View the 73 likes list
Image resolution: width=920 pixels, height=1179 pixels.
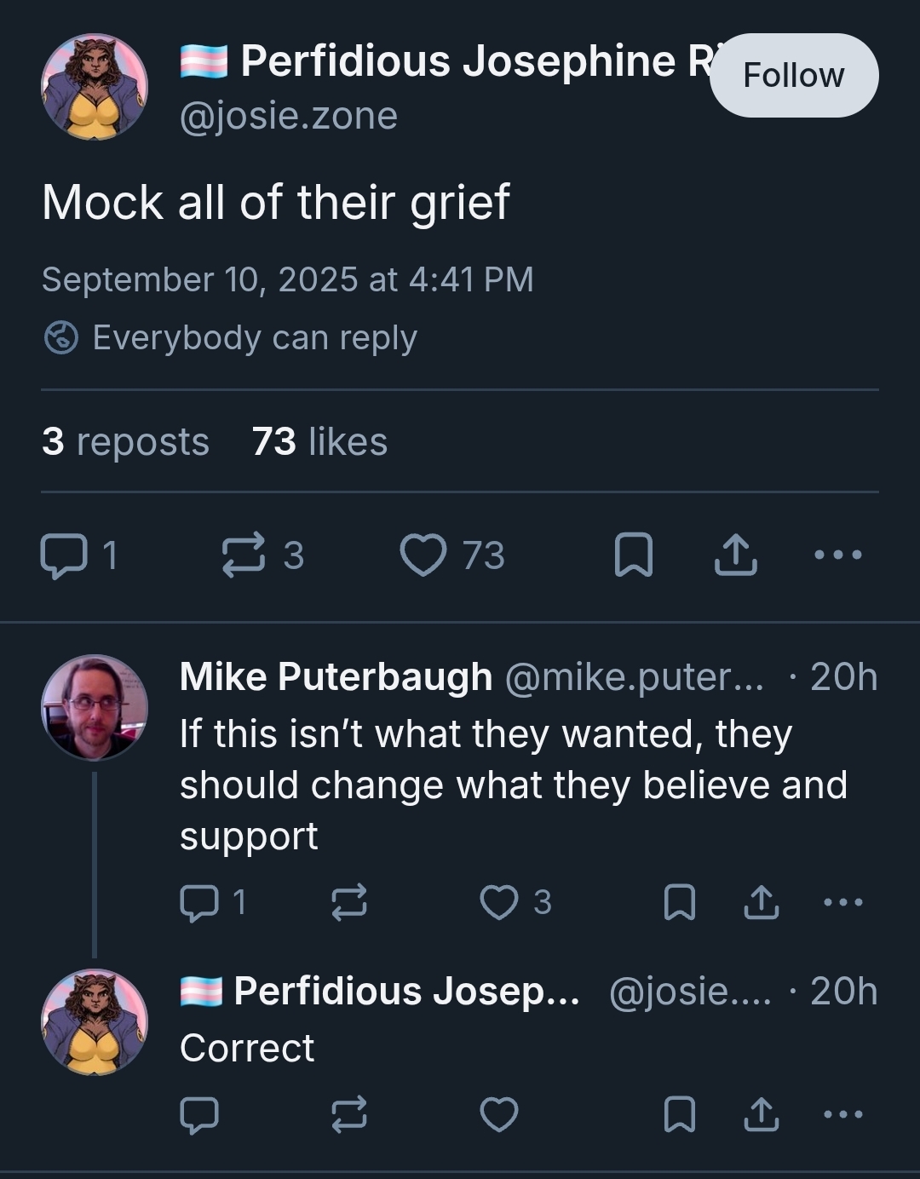pos(319,441)
